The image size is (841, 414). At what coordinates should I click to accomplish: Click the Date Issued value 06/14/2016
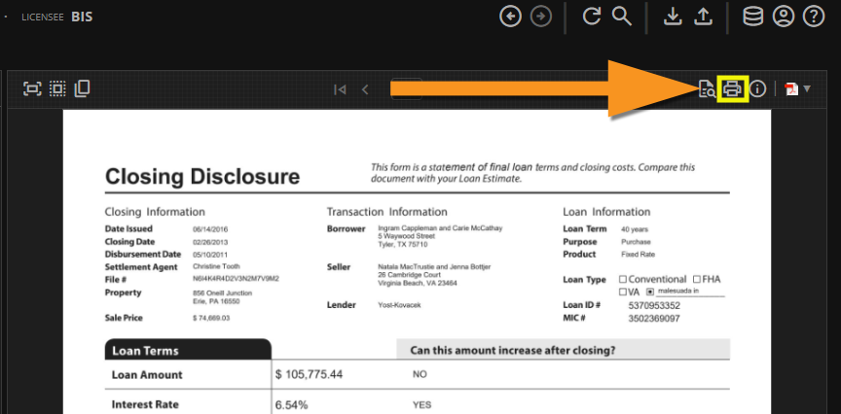tap(210, 229)
